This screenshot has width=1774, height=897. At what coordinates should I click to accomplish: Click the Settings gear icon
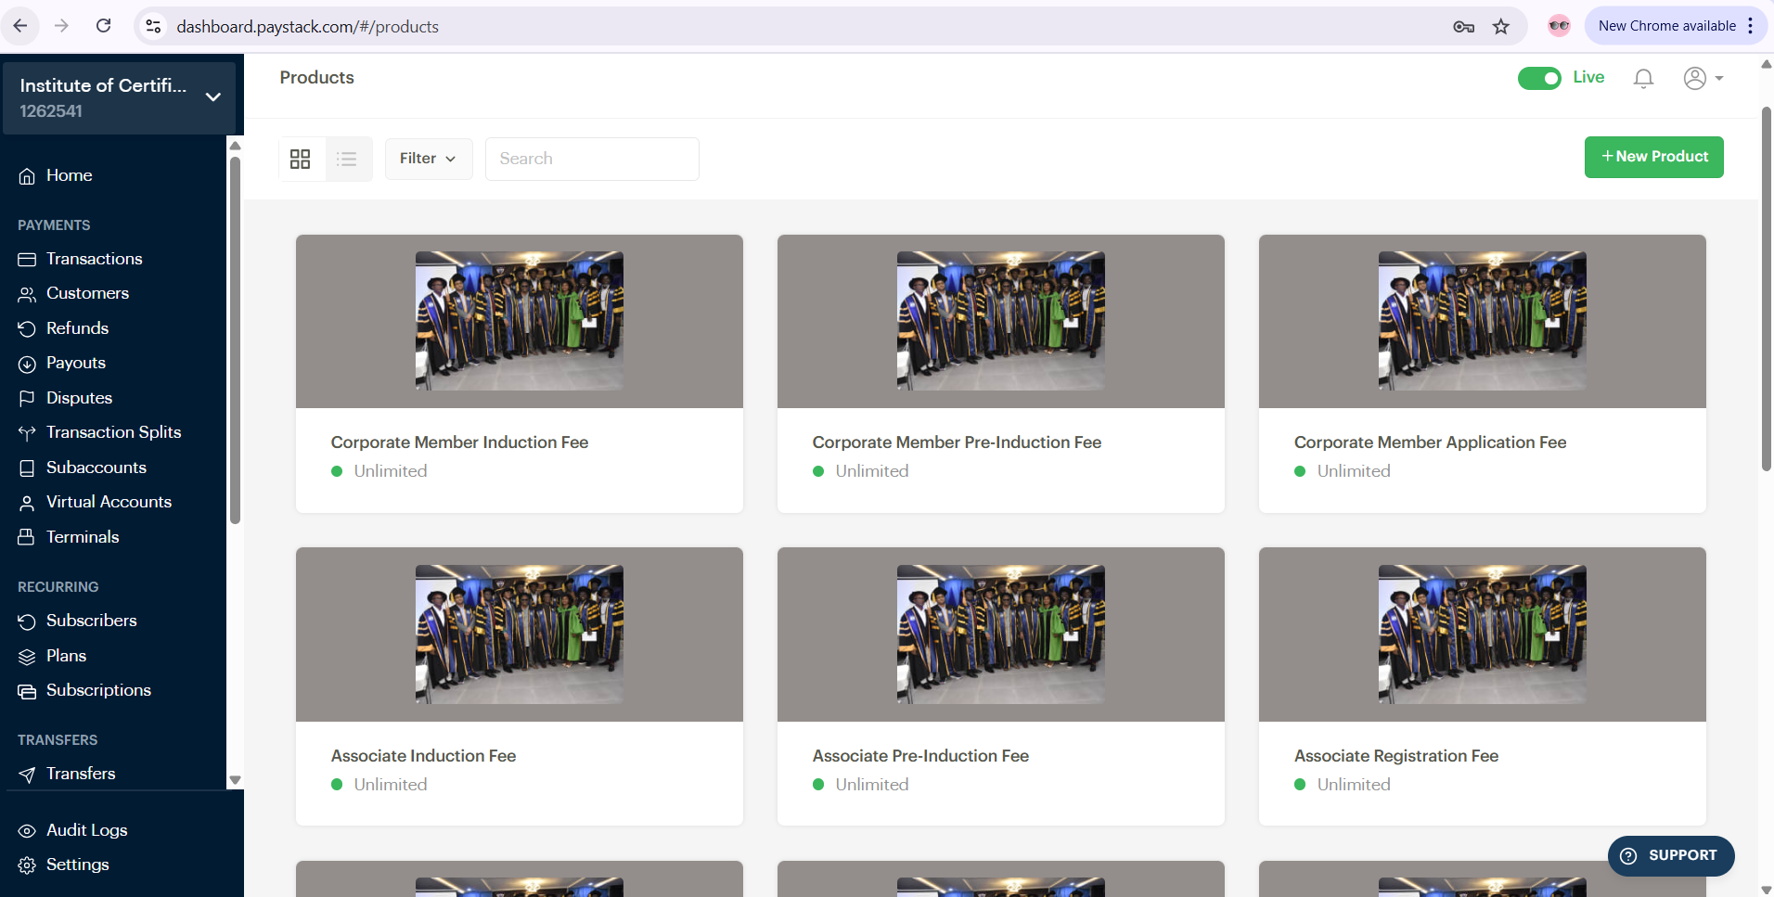pyautogui.click(x=27, y=865)
